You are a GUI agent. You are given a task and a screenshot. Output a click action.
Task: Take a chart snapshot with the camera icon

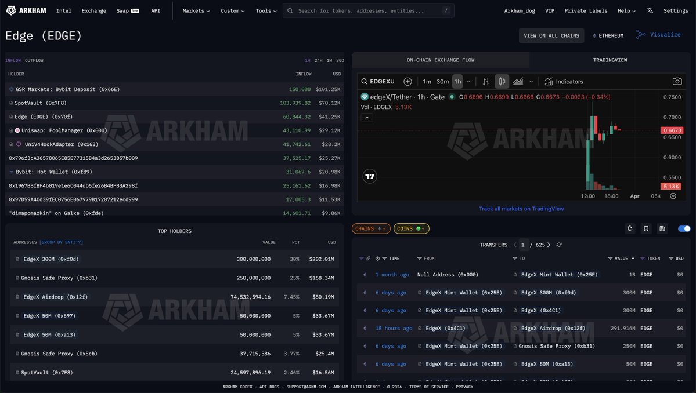tap(677, 81)
